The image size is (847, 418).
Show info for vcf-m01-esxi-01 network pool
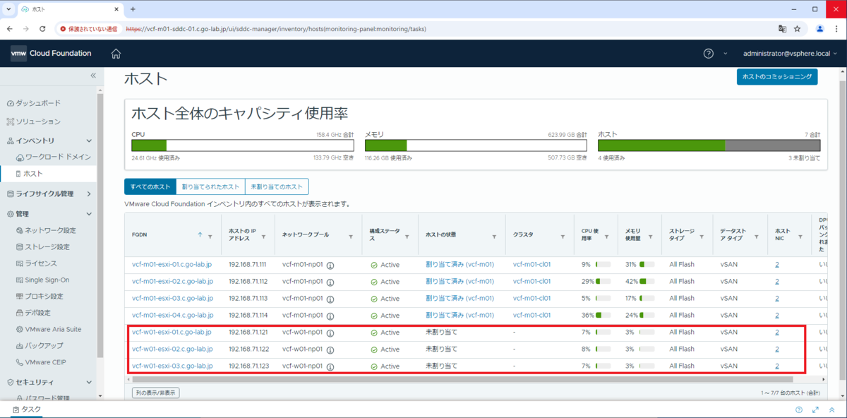330,265
